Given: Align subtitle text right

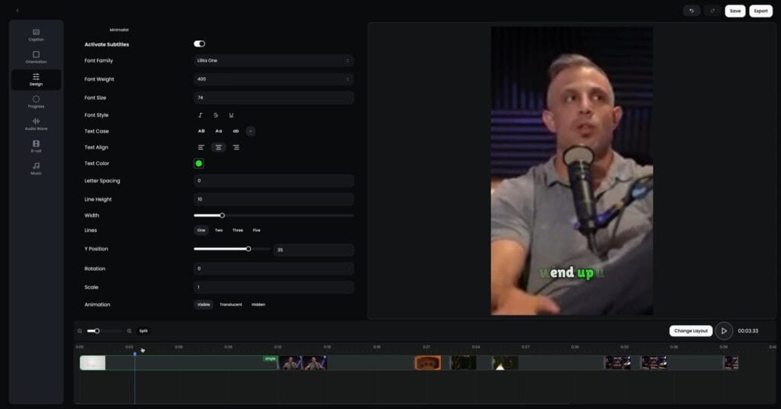Looking at the screenshot, I should 236,147.
